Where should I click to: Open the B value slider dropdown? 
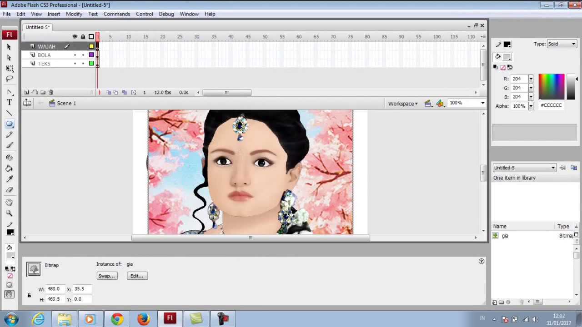click(531, 97)
